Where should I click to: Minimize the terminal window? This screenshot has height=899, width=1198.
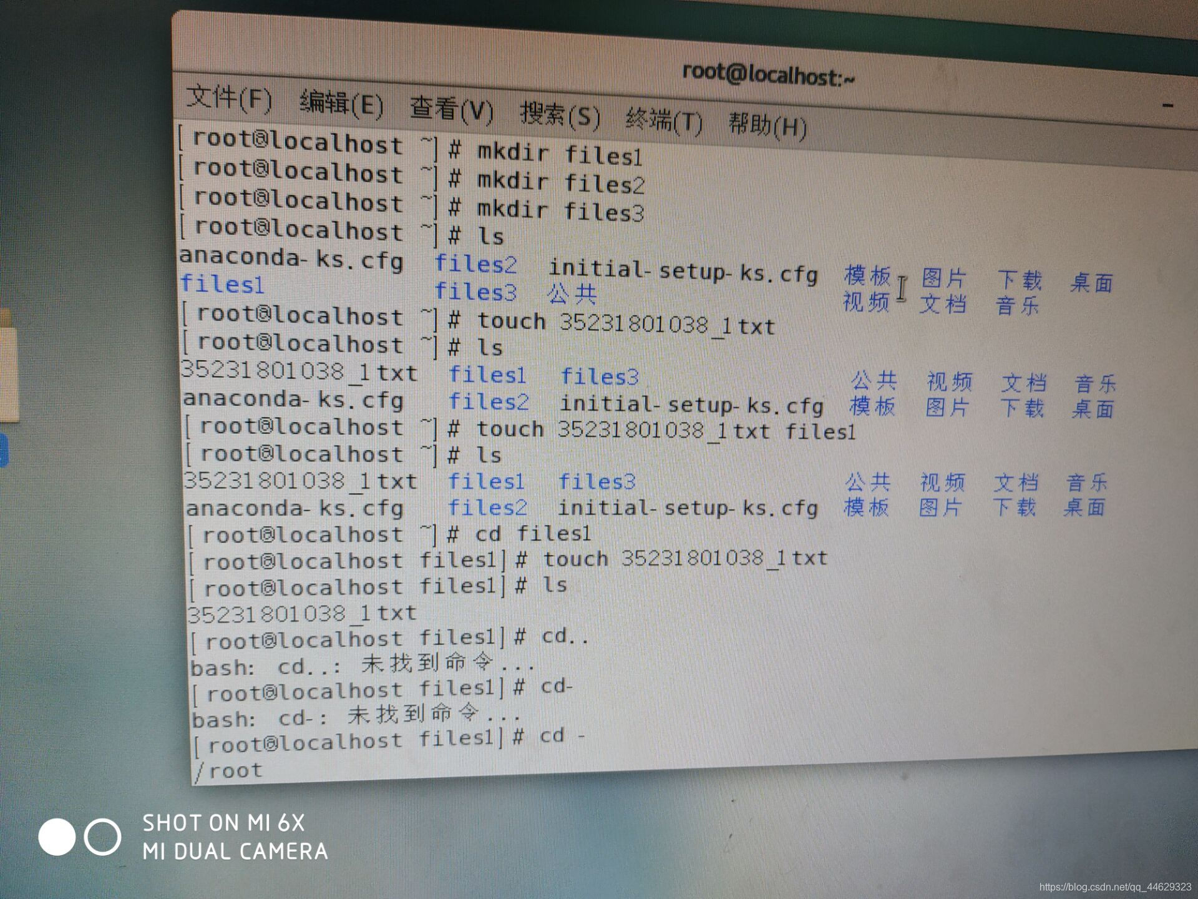tap(1168, 106)
